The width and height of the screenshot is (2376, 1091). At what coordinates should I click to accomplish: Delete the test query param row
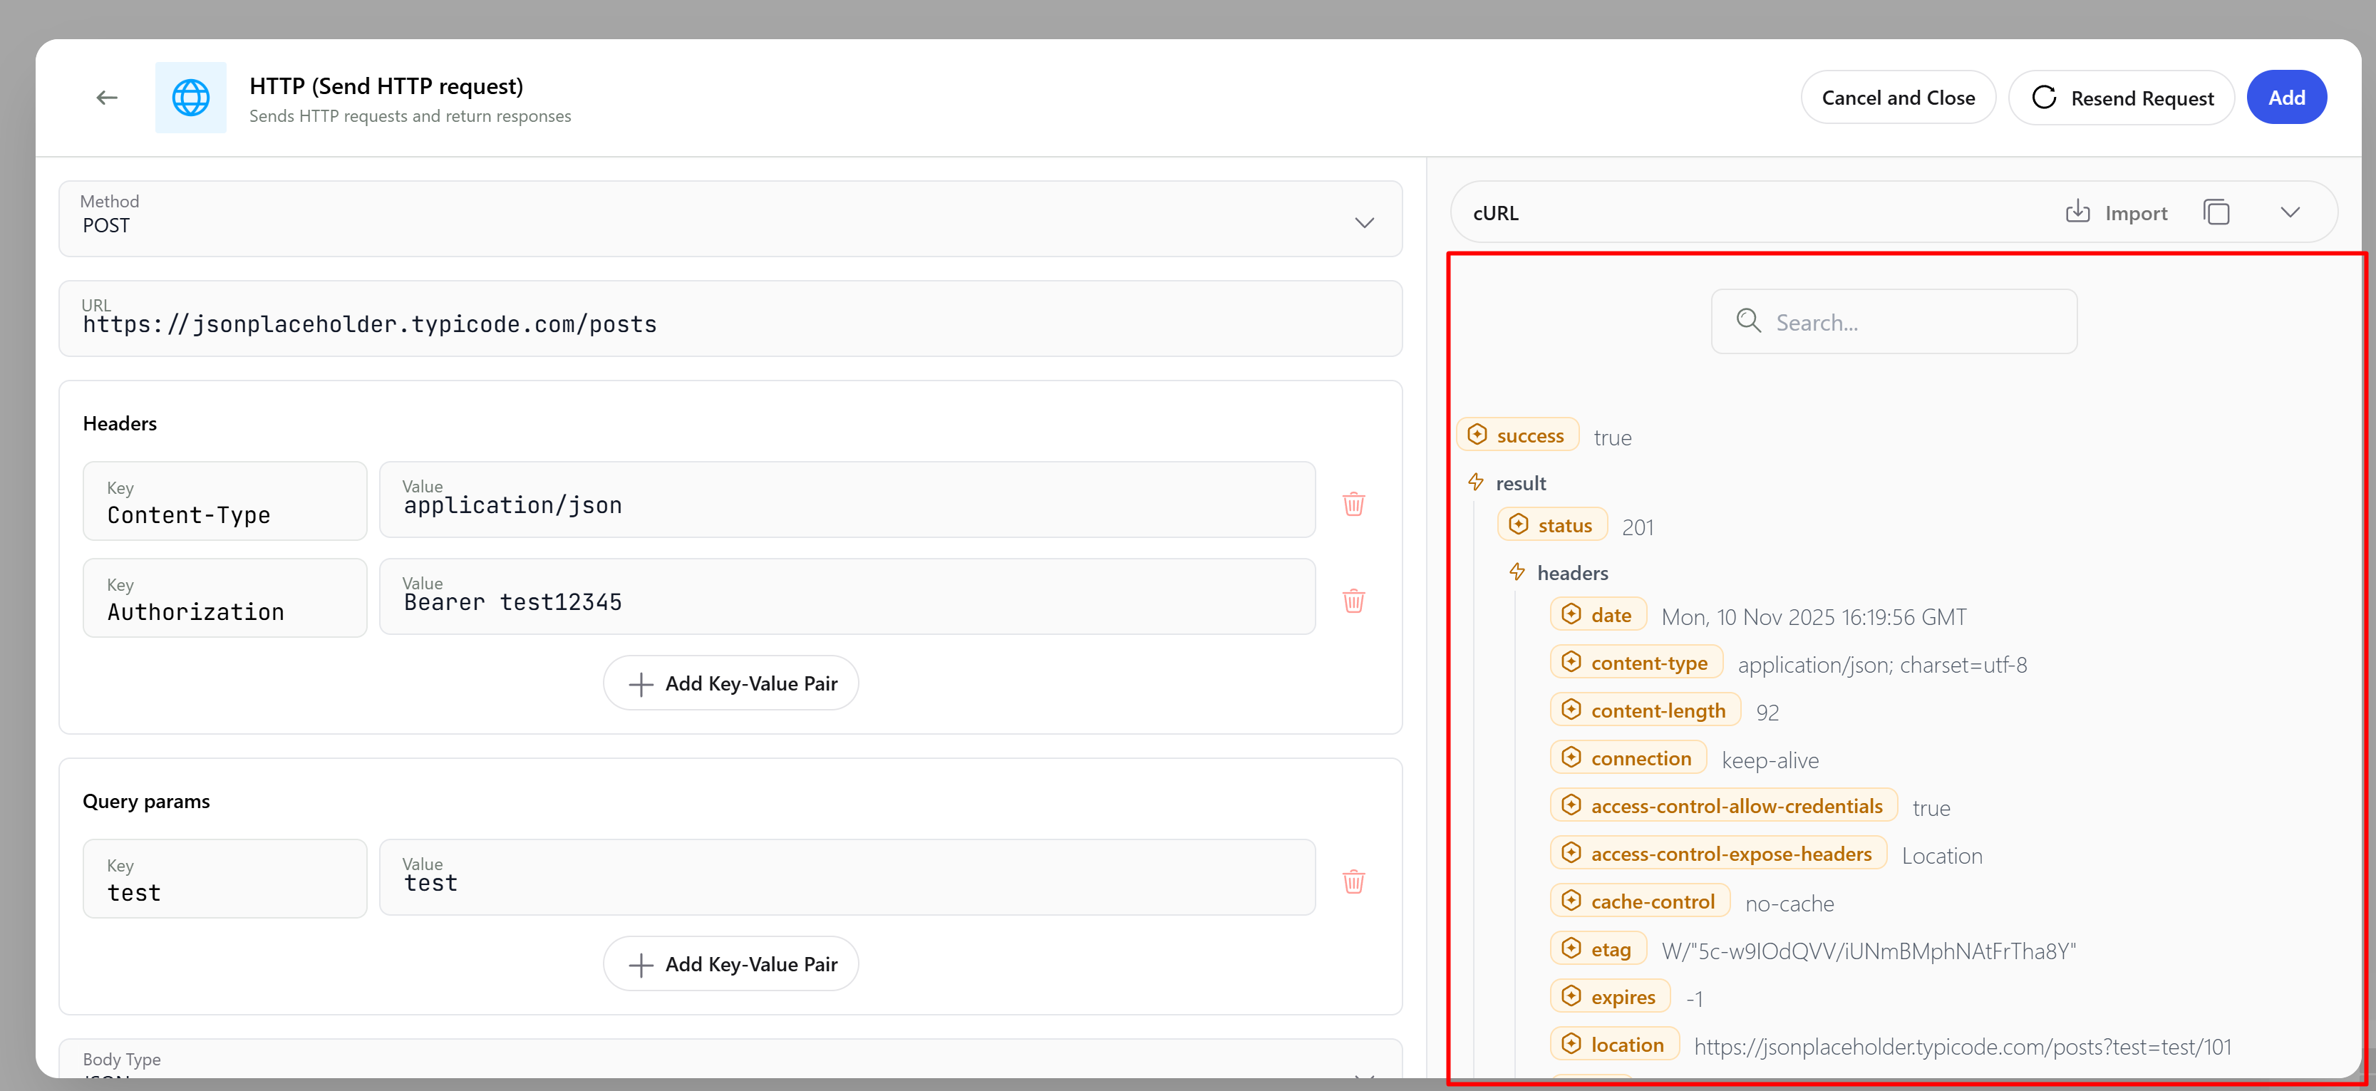[x=1353, y=881]
